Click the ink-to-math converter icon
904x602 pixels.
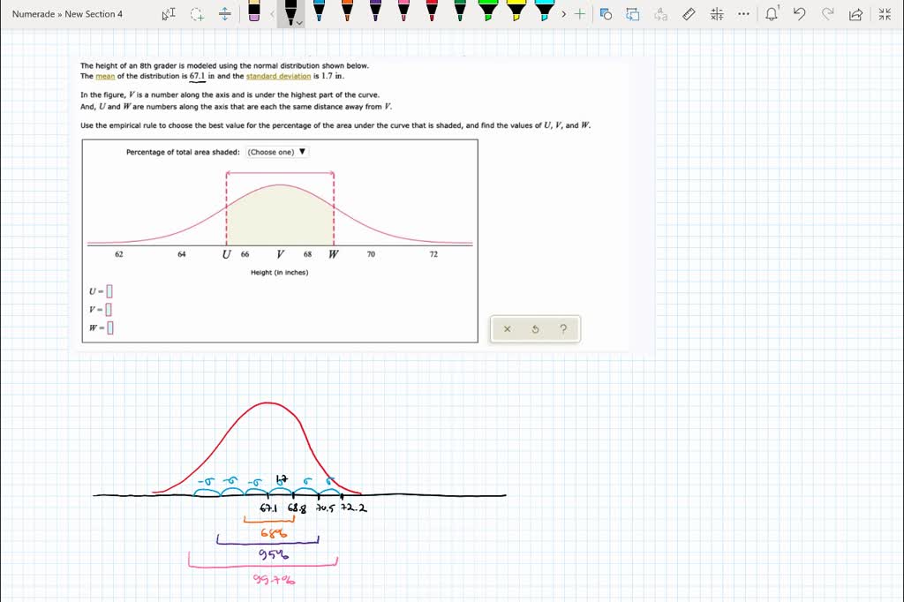point(717,14)
